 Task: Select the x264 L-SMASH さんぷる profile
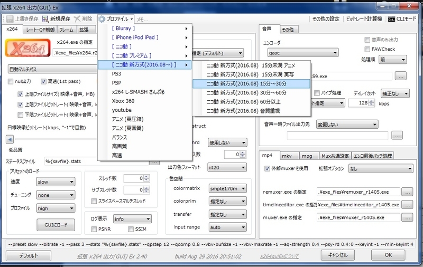pos(144,92)
